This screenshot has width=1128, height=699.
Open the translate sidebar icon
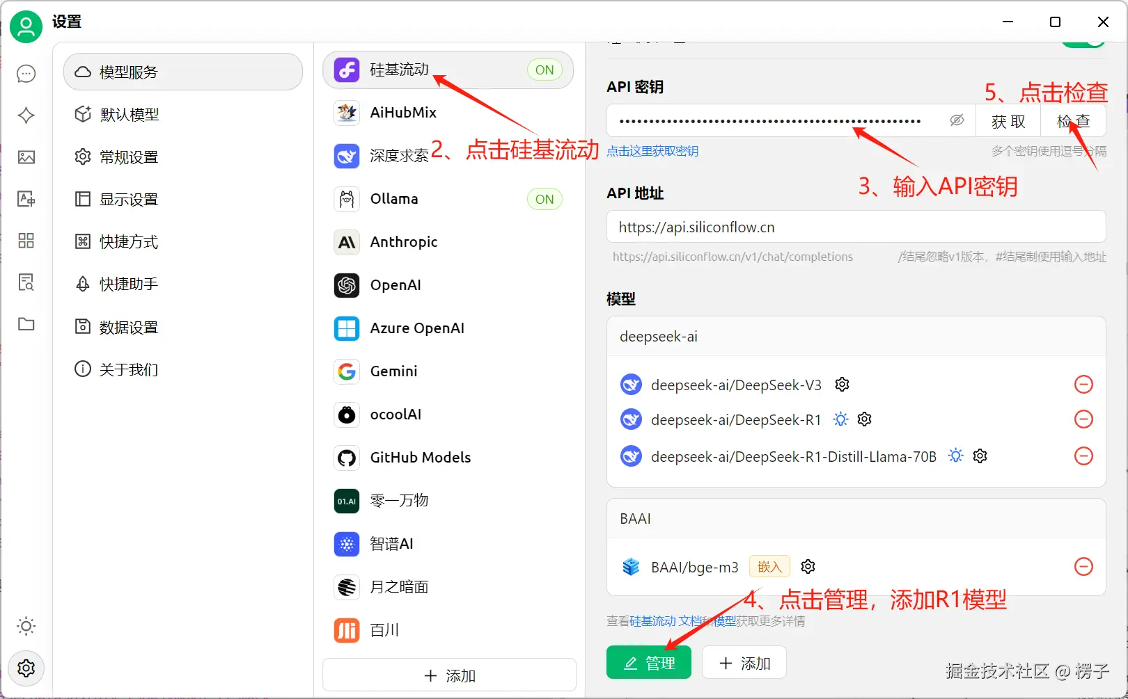26,199
